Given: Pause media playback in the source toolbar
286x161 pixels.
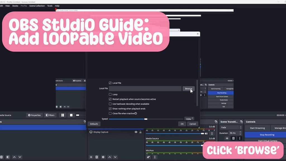Looking at the screenshot, I should (63, 115).
